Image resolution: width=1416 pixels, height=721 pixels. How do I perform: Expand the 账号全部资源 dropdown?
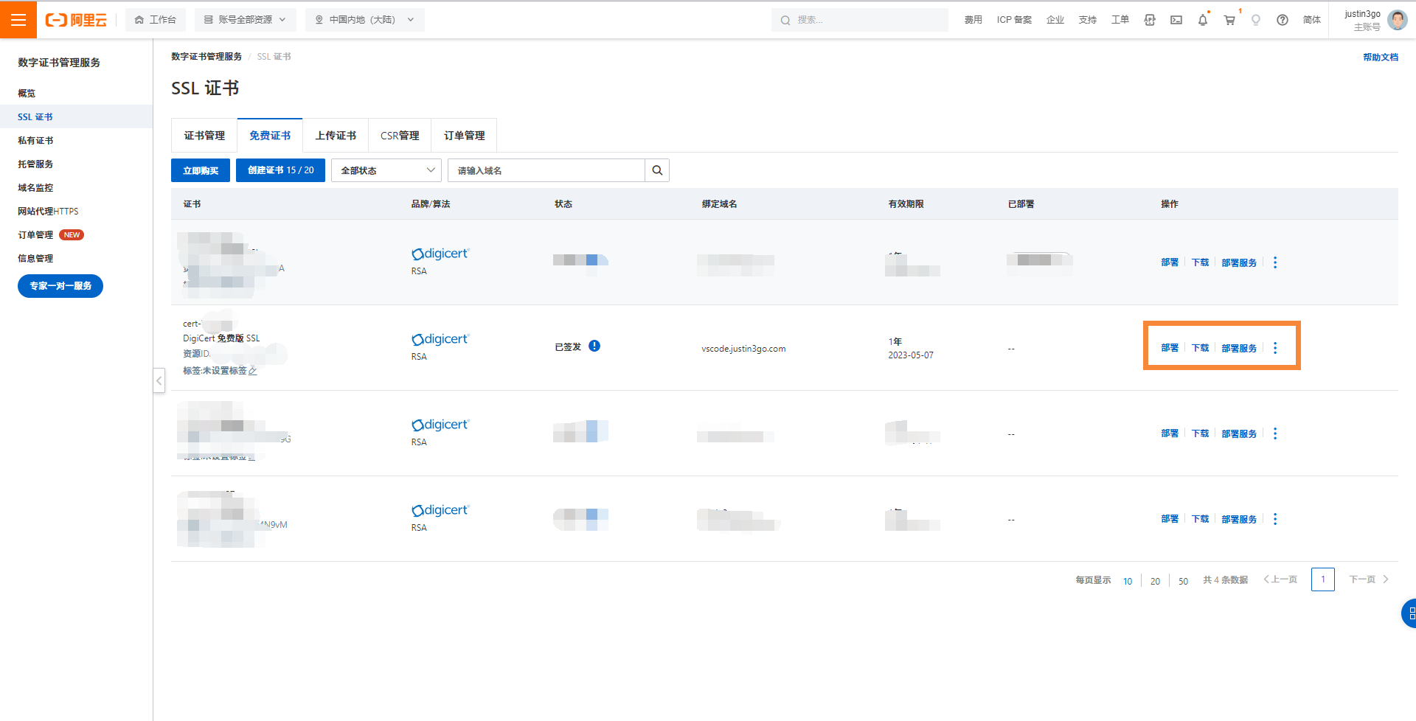click(x=246, y=20)
